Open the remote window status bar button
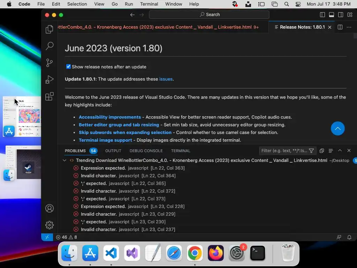Viewport: 357px width, 268px height. click(x=47, y=237)
